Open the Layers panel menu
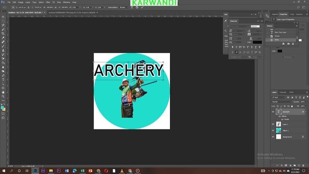The height and width of the screenshot is (174, 309). coord(307,92)
